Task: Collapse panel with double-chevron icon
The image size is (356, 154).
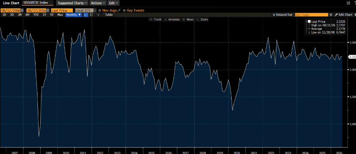Action: point(331,15)
